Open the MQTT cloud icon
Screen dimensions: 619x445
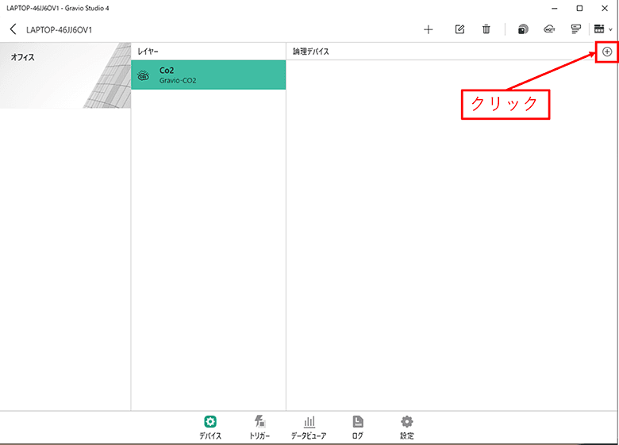tap(549, 29)
